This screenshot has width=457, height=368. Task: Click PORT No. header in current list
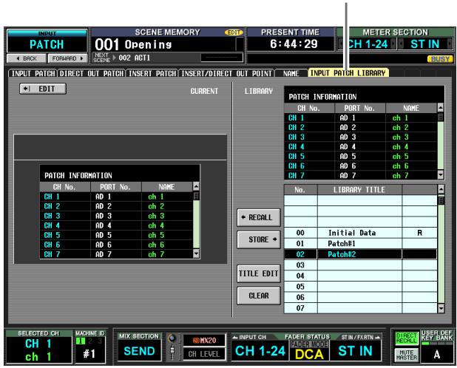click(115, 187)
